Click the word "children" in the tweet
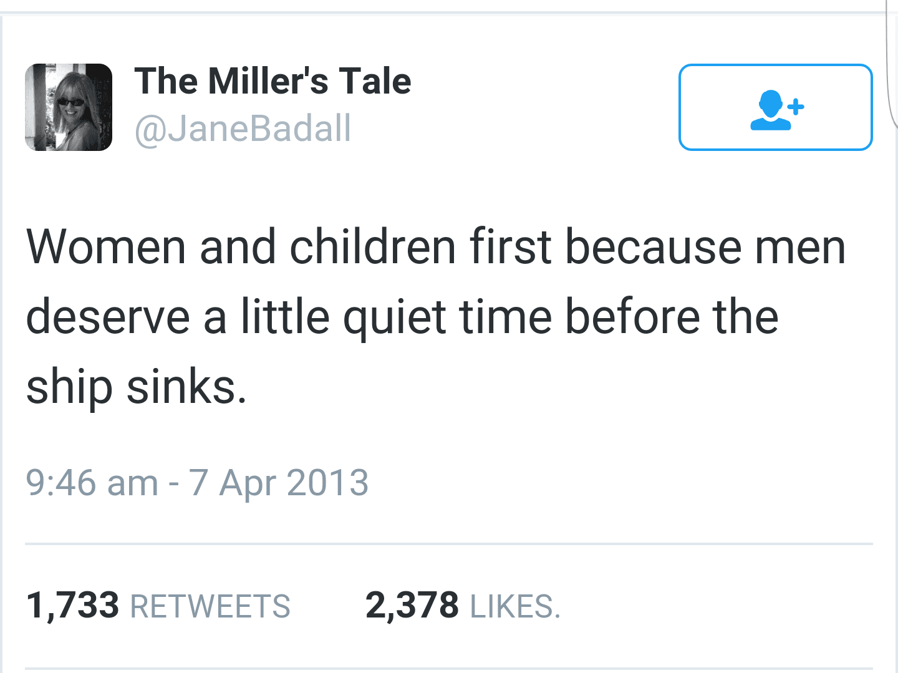The image size is (898, 673). pos(373,247)
